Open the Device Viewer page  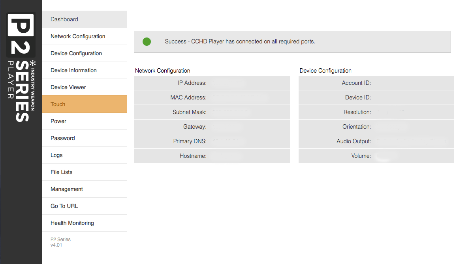84,87
